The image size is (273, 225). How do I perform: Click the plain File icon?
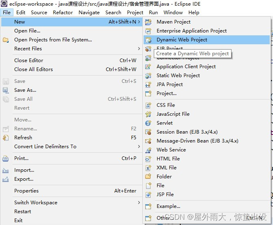point(148,186)
